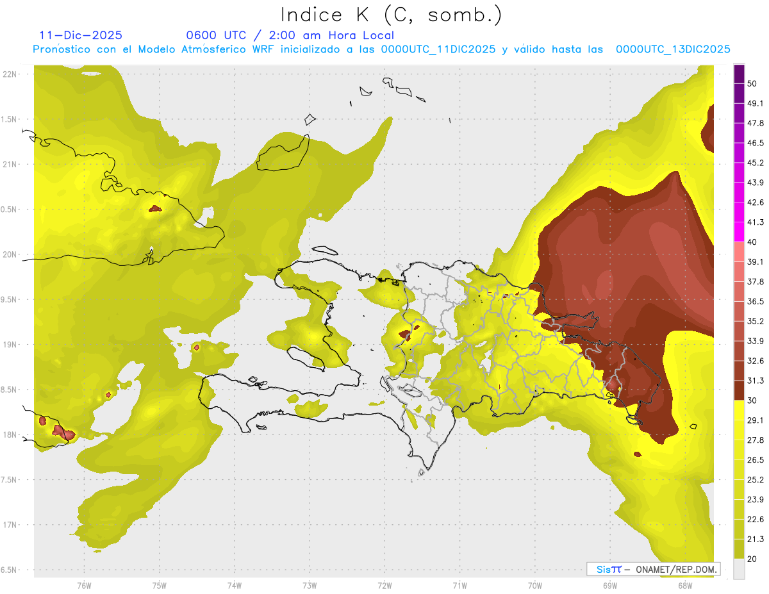Click the color scale value '25.2'
Screen dimensions: 769x594
(756, 480)
